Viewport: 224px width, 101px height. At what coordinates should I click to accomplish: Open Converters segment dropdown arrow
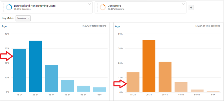click(x=183, y=4)
